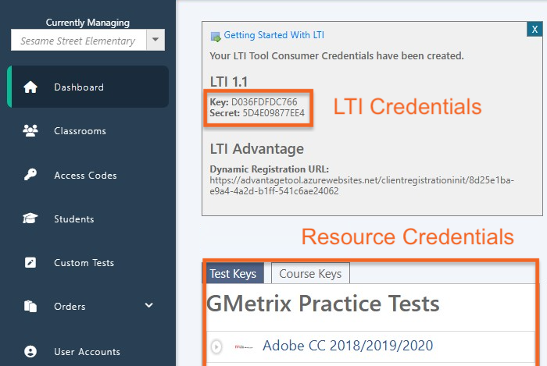Click the secret value 5D4E09877EE4

(273, 113)
